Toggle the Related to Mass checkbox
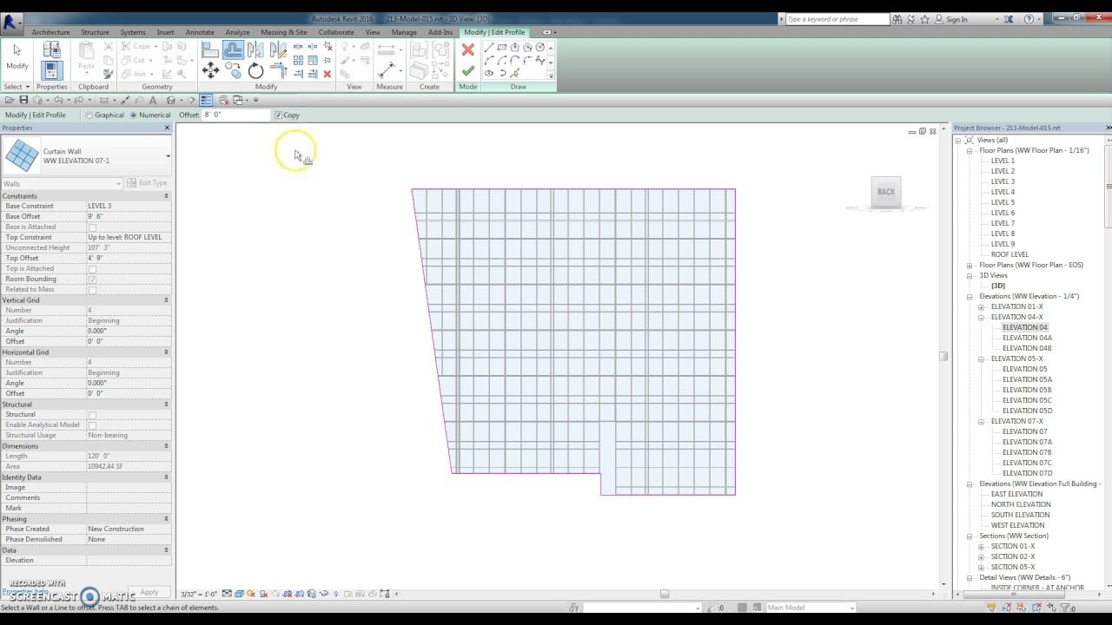The image size is (1112, 625). 92,290
